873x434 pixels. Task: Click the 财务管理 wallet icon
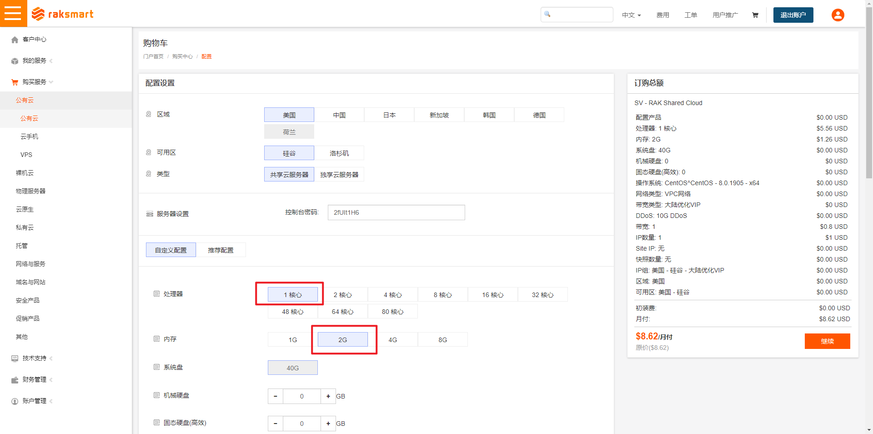(x=15, y=380)
